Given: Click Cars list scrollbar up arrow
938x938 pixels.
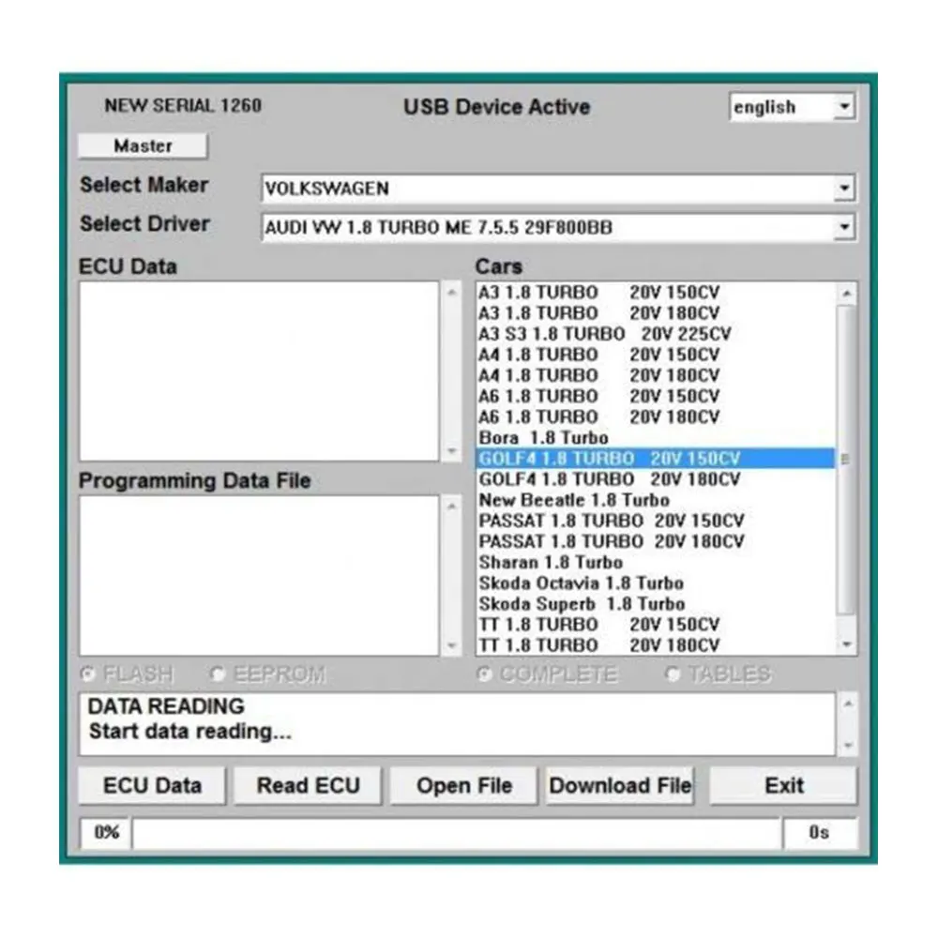Looking at the screenshot, I should click(846, 293).
